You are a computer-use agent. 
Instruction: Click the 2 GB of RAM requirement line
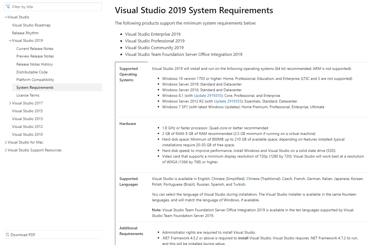click(x=239, y=134)
